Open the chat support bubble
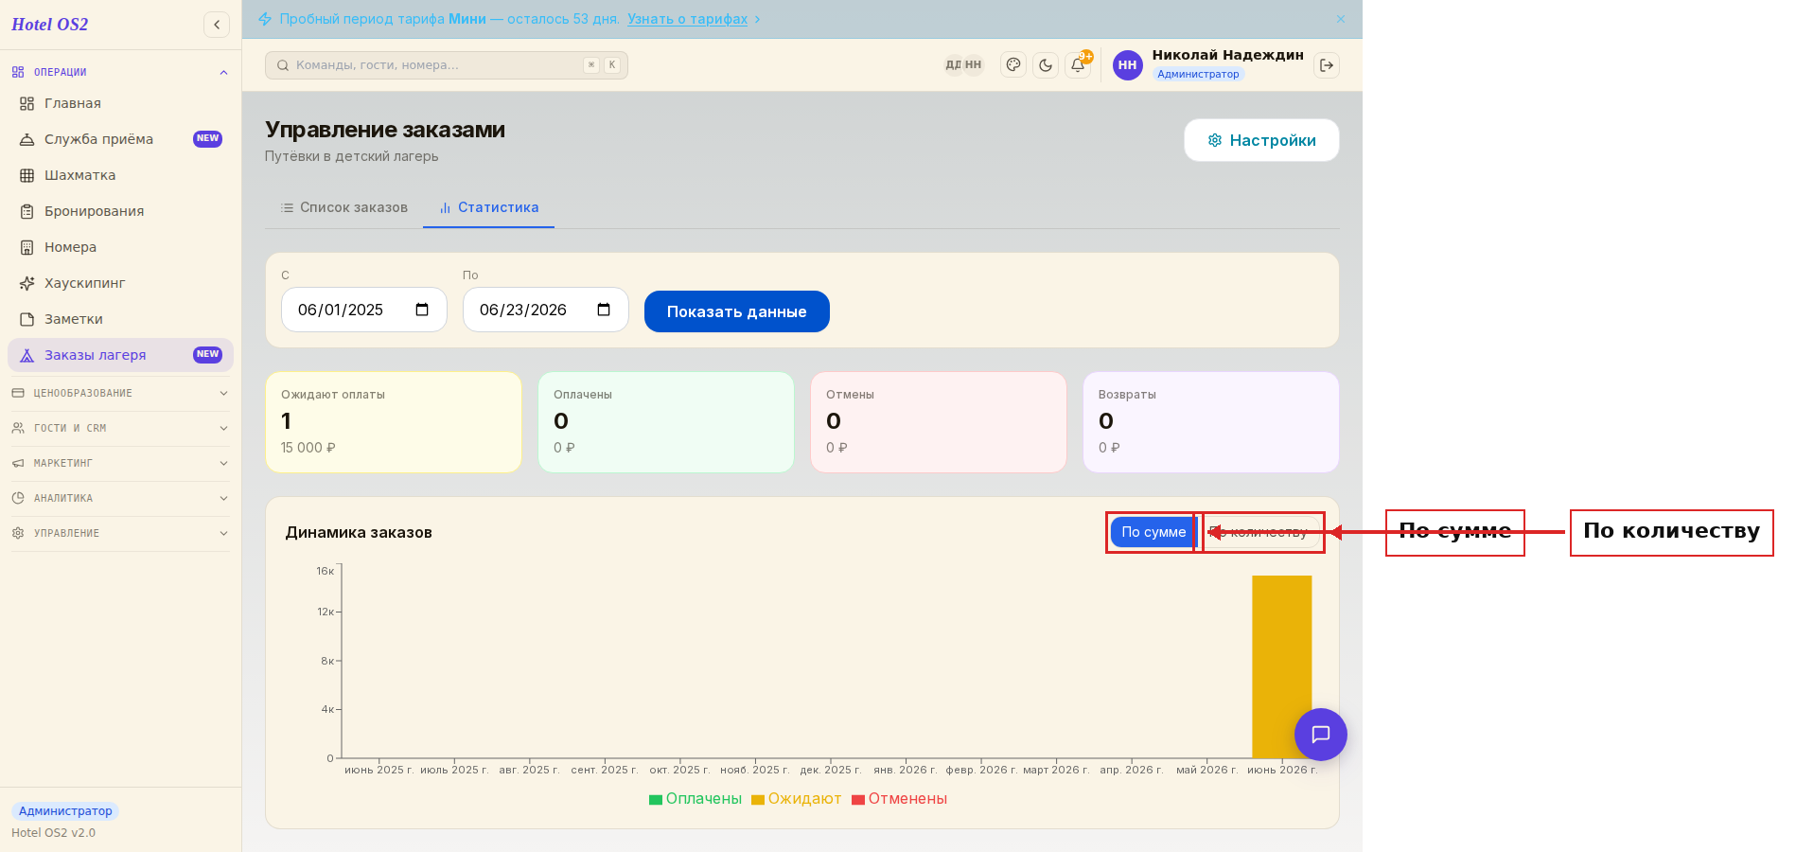1796x852 pixels. [1321, 735]
